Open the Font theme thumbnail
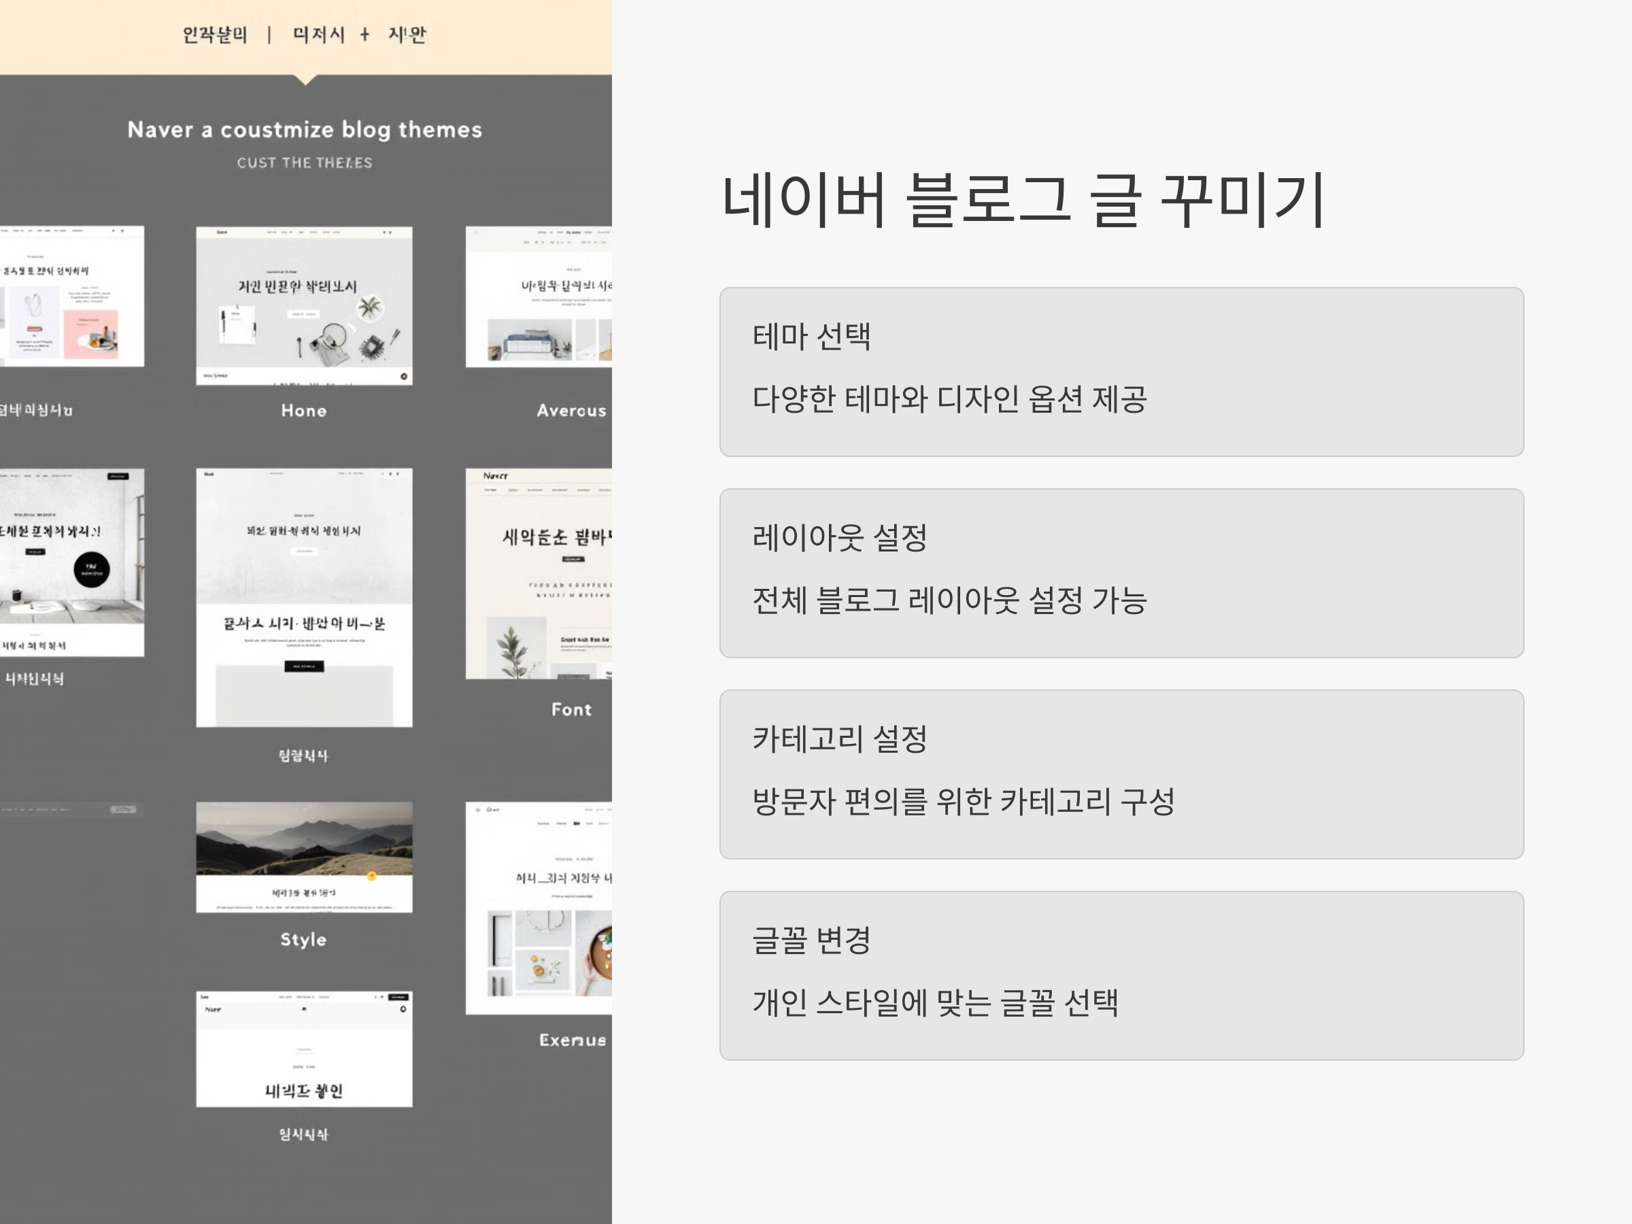 539,573
